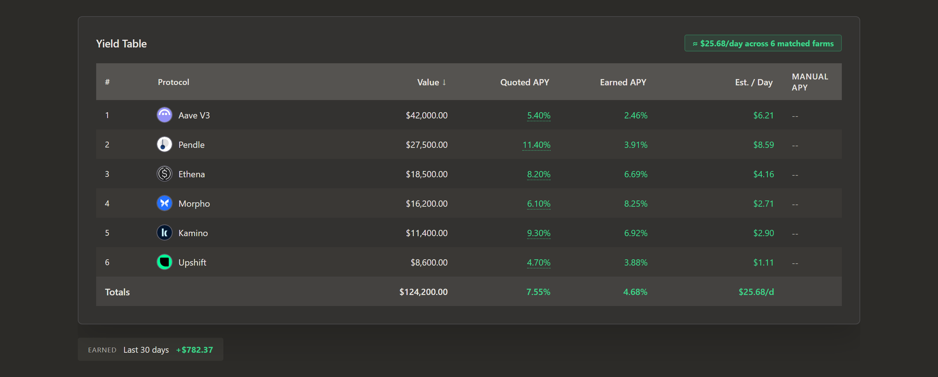Click the Kamino protocol icon
The image size is (938, 377).
click(x=164, y=232)
